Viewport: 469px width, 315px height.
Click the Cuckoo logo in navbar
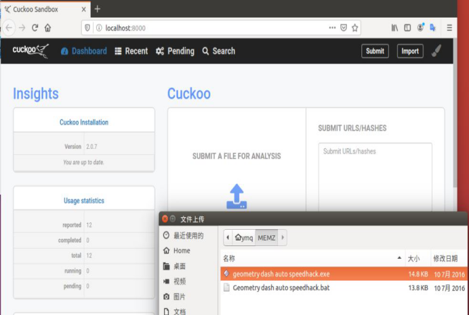(30, 51)
